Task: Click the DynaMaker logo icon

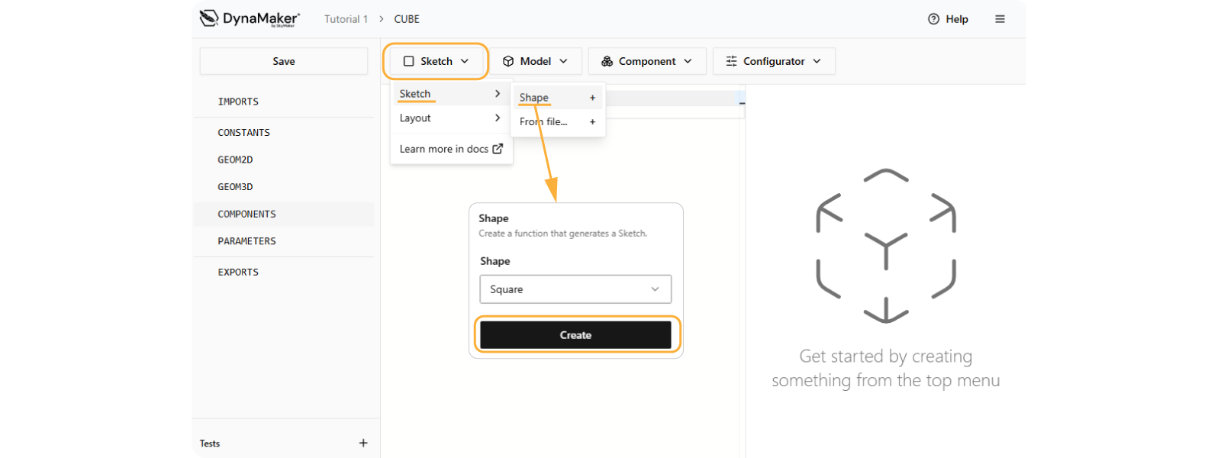Action: point(209,18)
